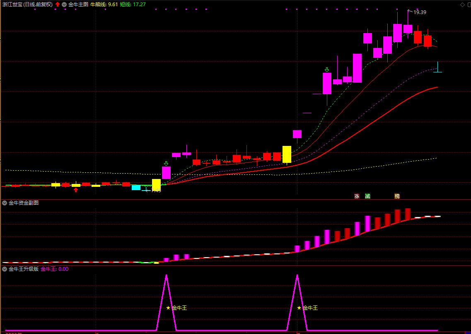Click the left ★金牛王 signal label
This screenshot has height=334, width=471.
pyautogui.click(x=176, y=308)
